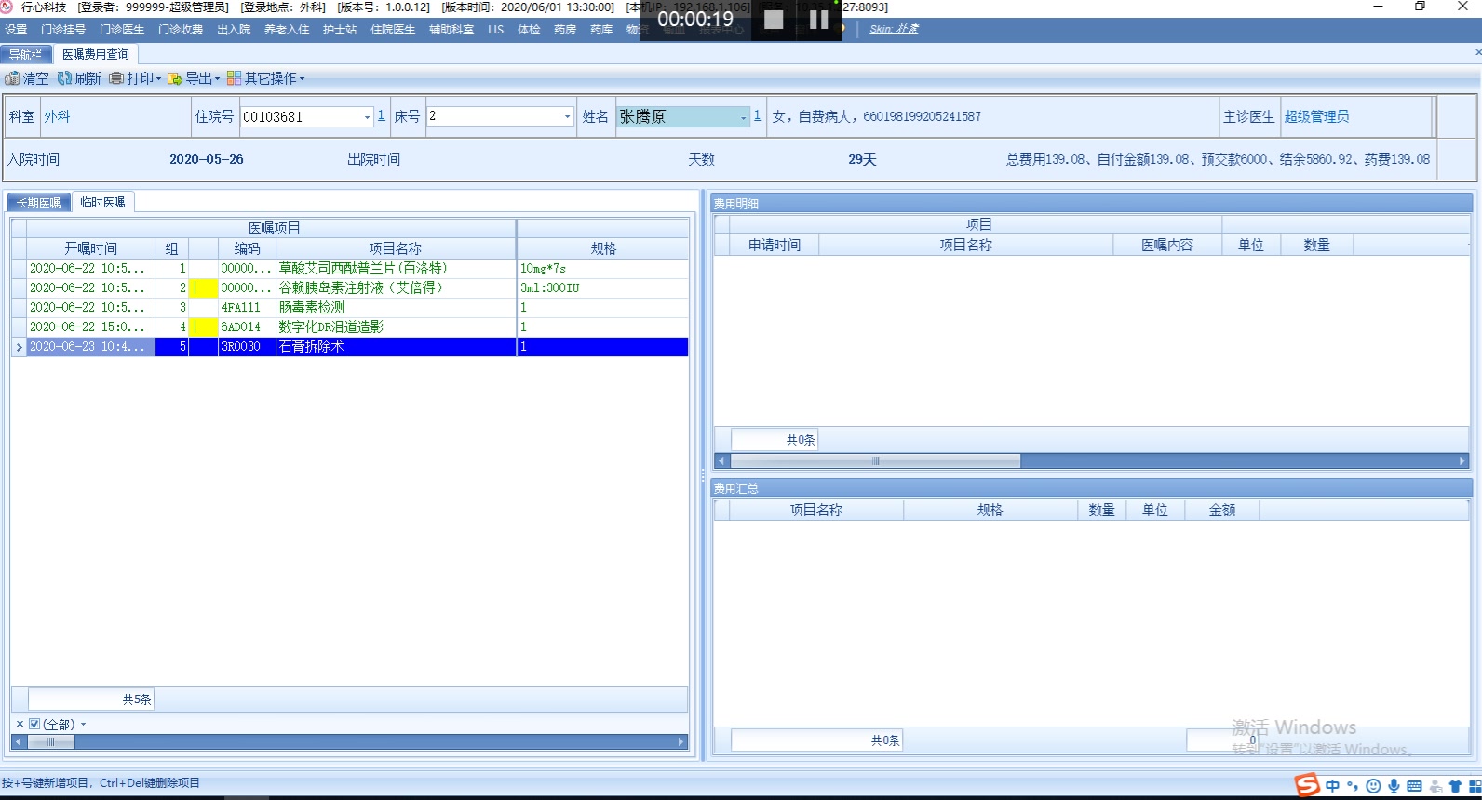The width and height of the screenshot is (1482, 800).
Task: Click the IME toolbox grid icon
Action: [x=1475, y=786]
